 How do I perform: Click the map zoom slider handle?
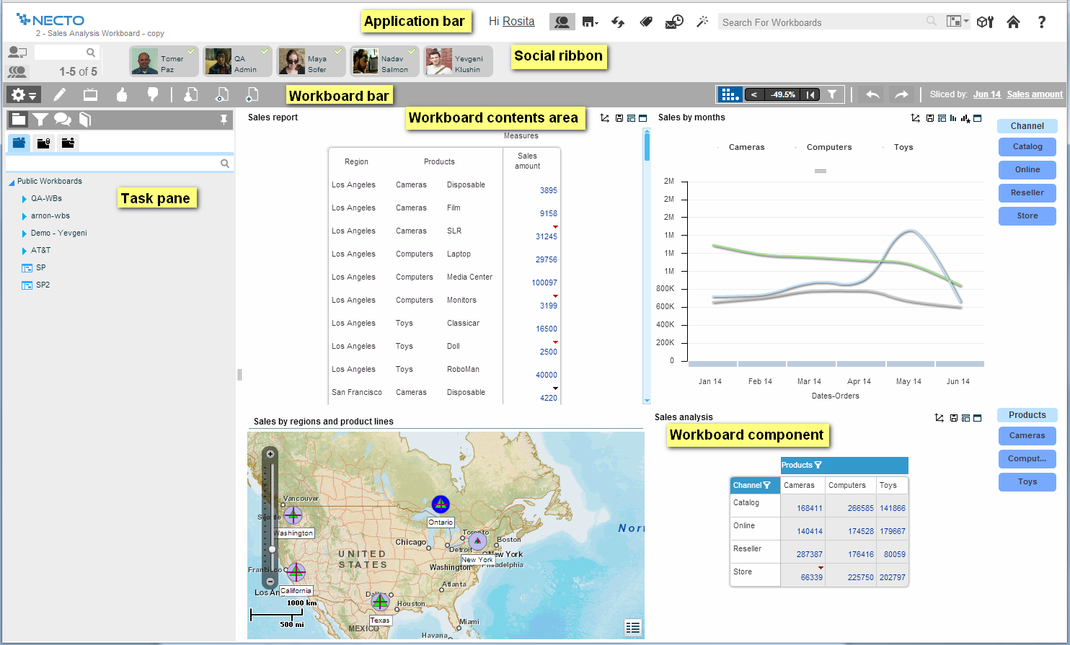(272, 549)
